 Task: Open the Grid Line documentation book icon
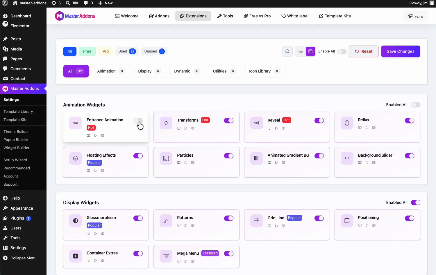point(283,226)
